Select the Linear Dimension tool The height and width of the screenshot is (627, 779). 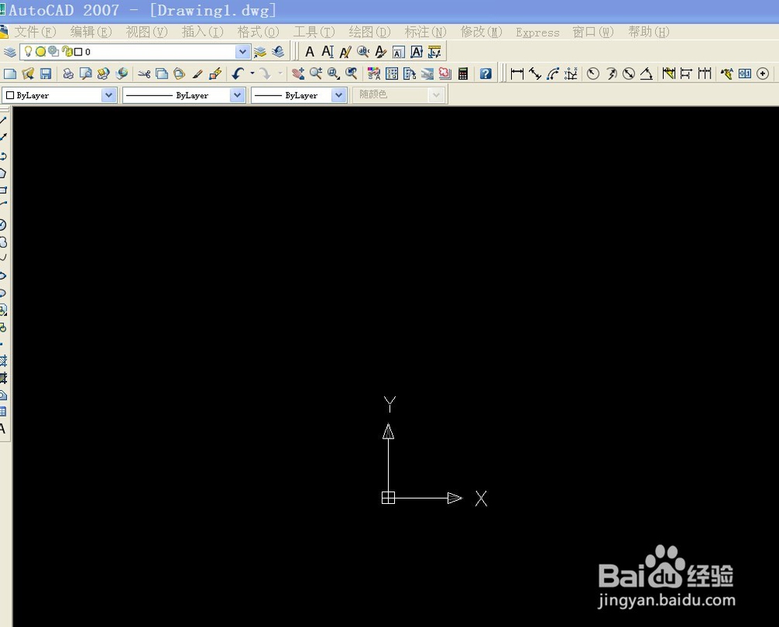(x=517, y=74)
